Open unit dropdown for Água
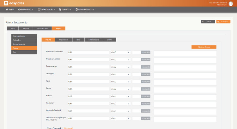 120,81
